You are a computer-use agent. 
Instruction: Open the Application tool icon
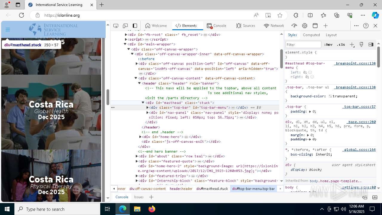[x=315, y=26]
